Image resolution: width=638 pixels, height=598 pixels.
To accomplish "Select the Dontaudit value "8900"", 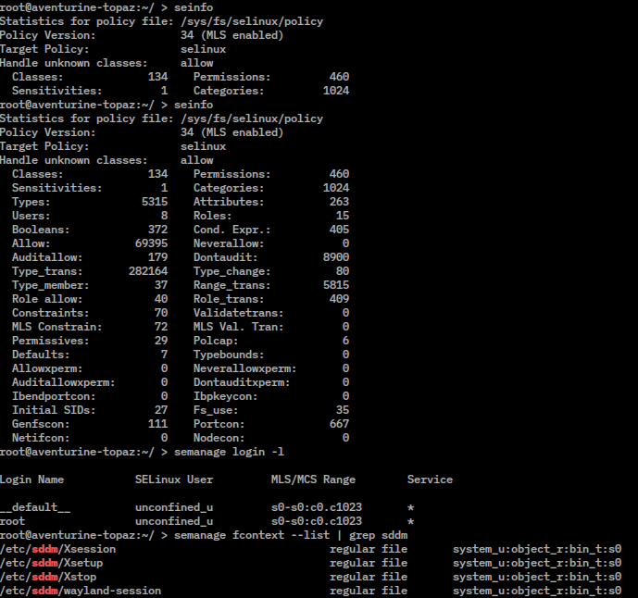I will point(336,257).
